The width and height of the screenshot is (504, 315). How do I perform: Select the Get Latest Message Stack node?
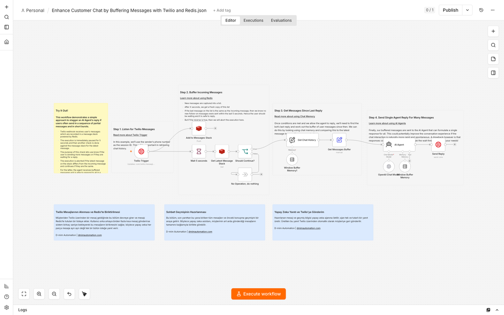click(x=222, y=152)
